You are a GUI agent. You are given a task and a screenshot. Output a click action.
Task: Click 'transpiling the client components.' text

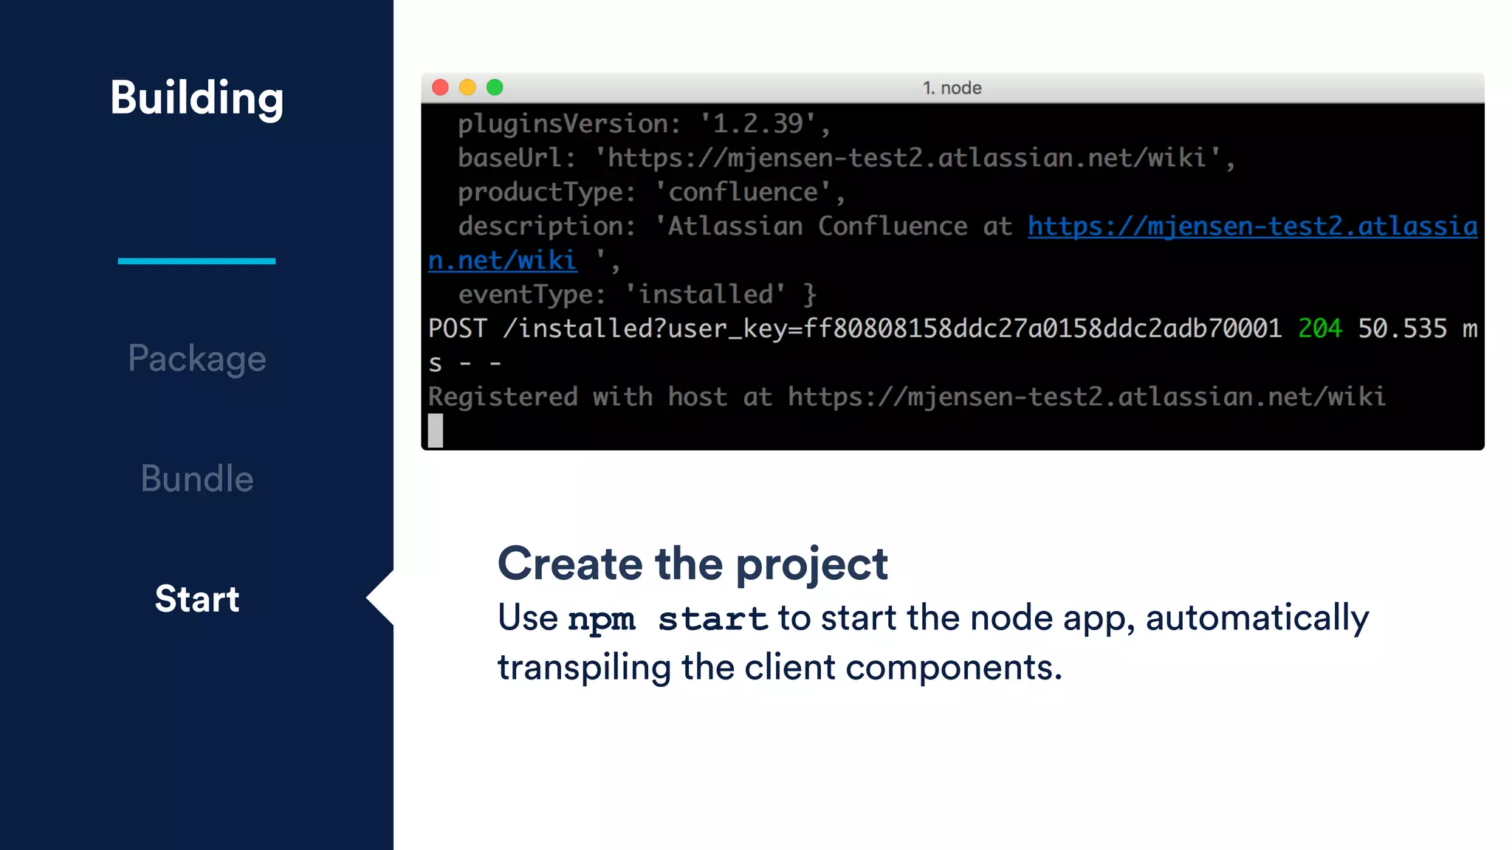coord(780,667)
